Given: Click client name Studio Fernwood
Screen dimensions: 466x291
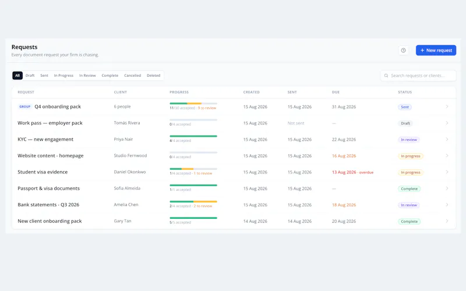Looking at the screenshot, I should coord(130,155).
